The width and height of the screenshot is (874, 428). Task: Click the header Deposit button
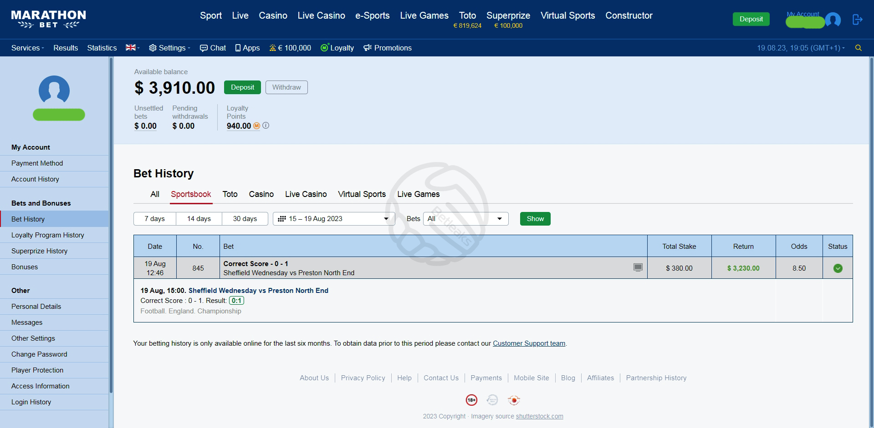coord(751,19)
